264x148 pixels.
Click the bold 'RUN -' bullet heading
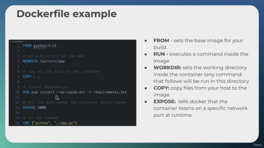point(161,54)
